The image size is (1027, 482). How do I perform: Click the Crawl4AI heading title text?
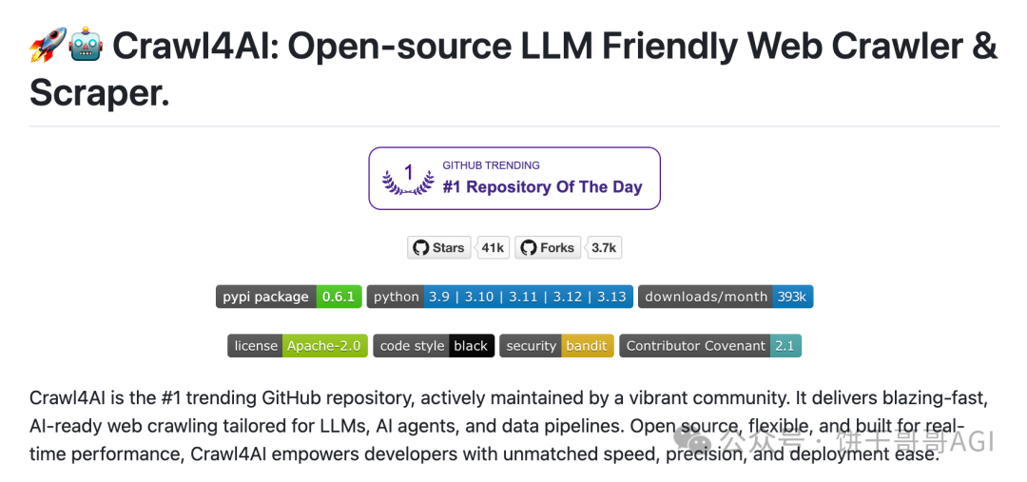(x=513, y=69)
